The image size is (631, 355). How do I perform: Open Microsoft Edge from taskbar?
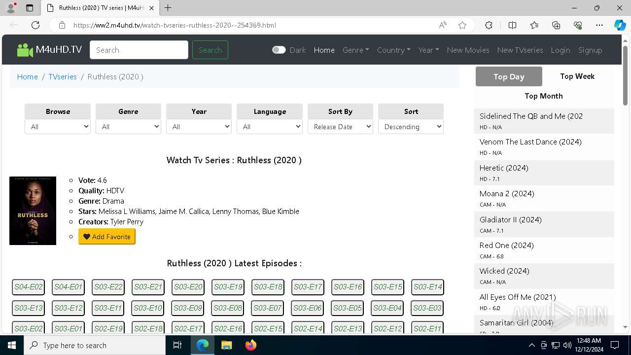[203, 345]
